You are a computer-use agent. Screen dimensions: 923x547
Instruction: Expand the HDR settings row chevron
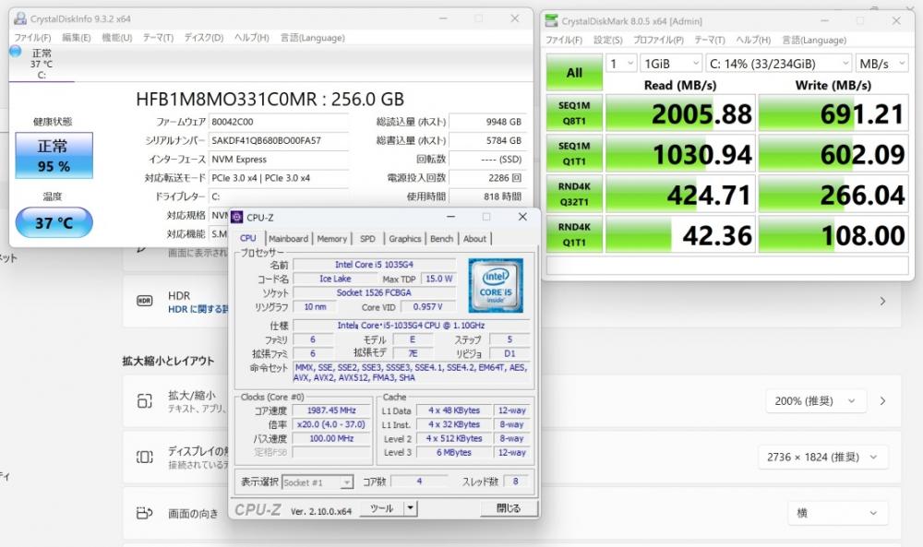point(882,301)
